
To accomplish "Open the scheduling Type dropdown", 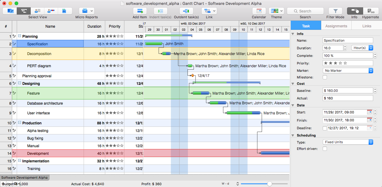I will pyautogui.click(x=348, y=142).
